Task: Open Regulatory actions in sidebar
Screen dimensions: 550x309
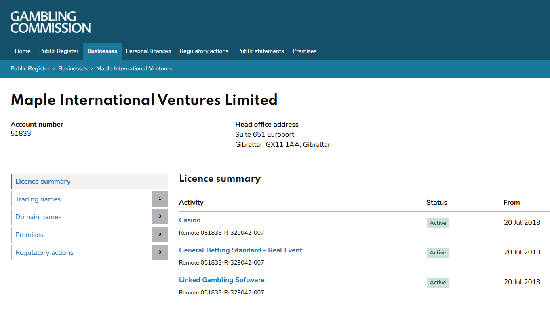Action: tap(44, 252)
